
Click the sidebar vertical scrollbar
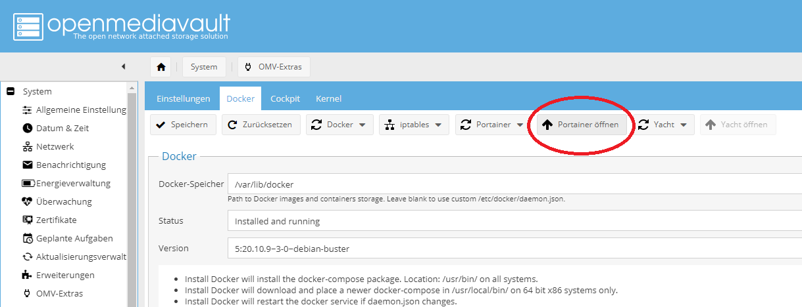click(132, 199)
